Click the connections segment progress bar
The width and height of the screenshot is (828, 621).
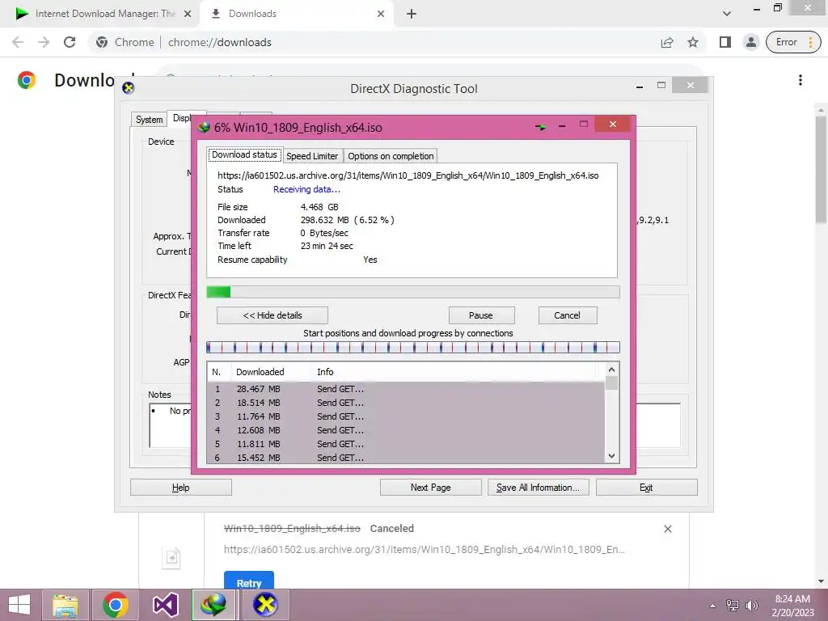[413, 347]
